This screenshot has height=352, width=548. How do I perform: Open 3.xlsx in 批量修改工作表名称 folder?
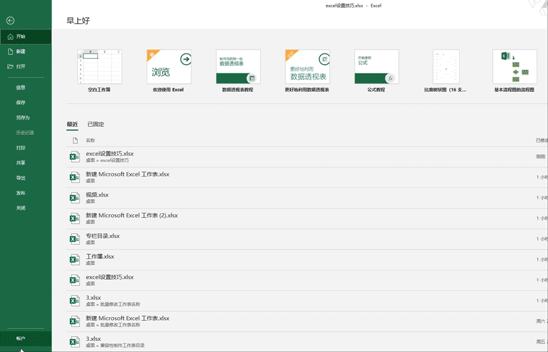pos(307,301)
